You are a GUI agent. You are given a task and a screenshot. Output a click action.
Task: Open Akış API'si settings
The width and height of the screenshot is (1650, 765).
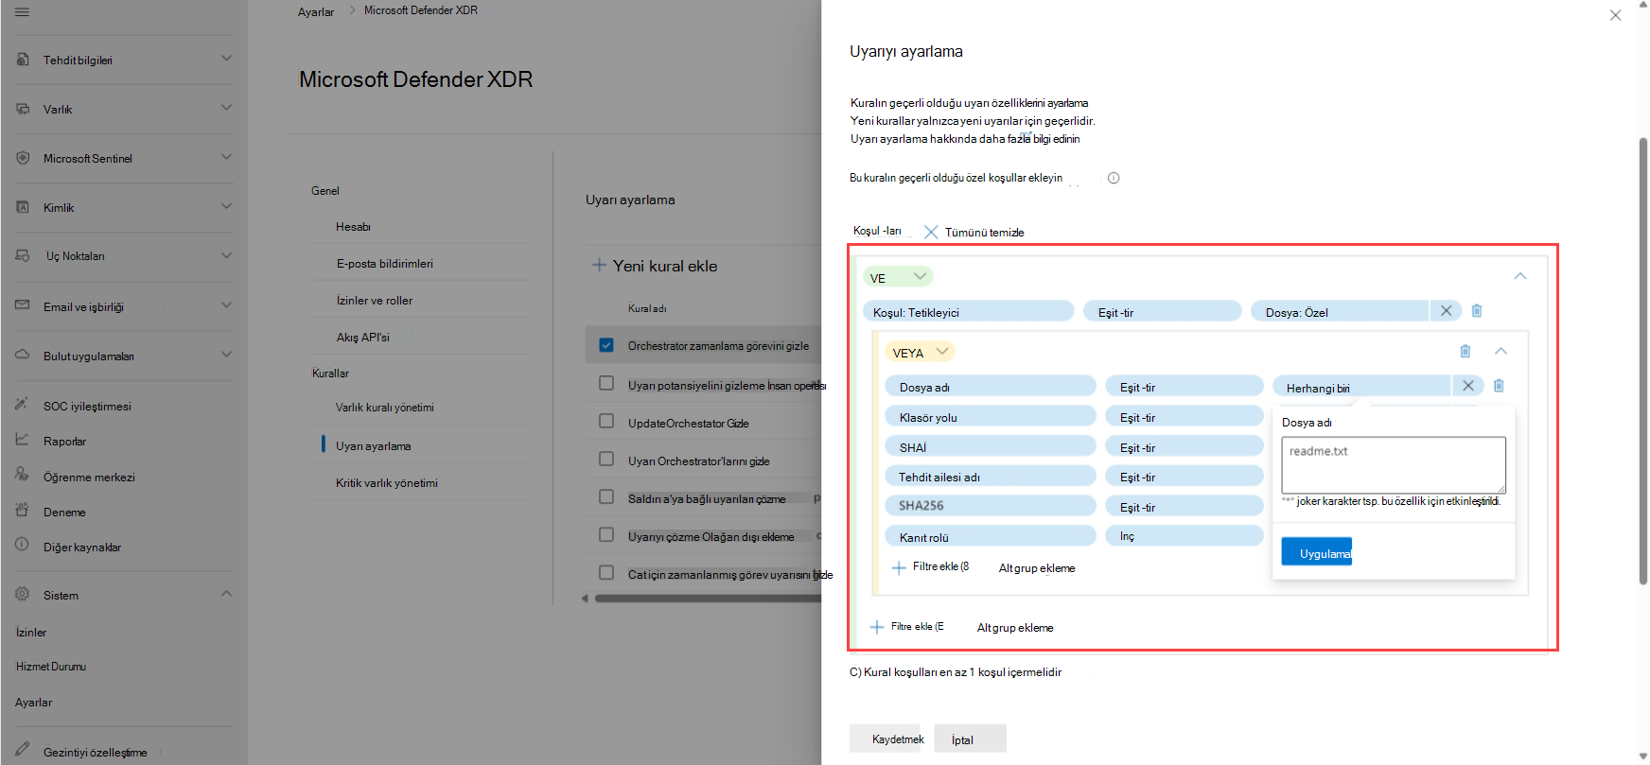click(362, 338)
